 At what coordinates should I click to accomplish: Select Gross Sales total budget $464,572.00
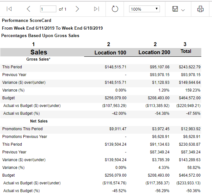pyautogui.click(x=190, y=98)
